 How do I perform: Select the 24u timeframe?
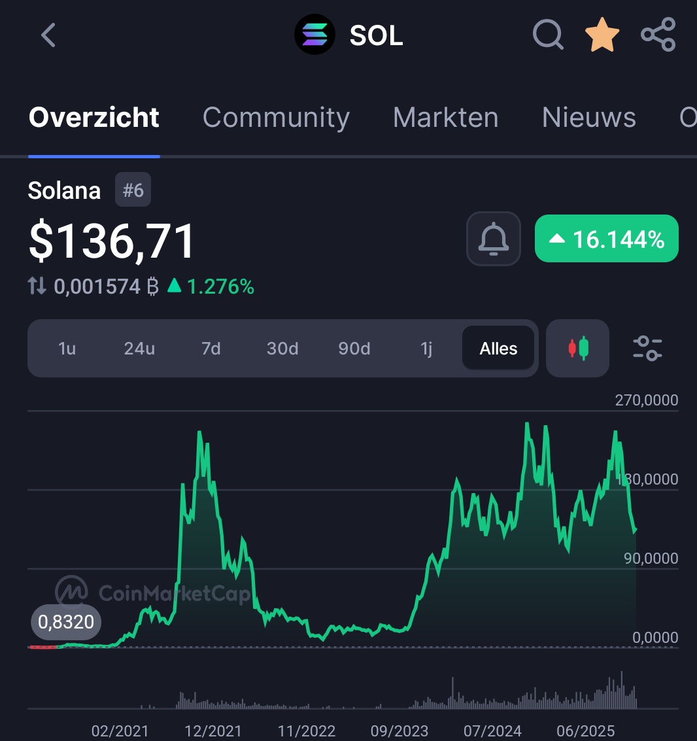pos(139,349)
